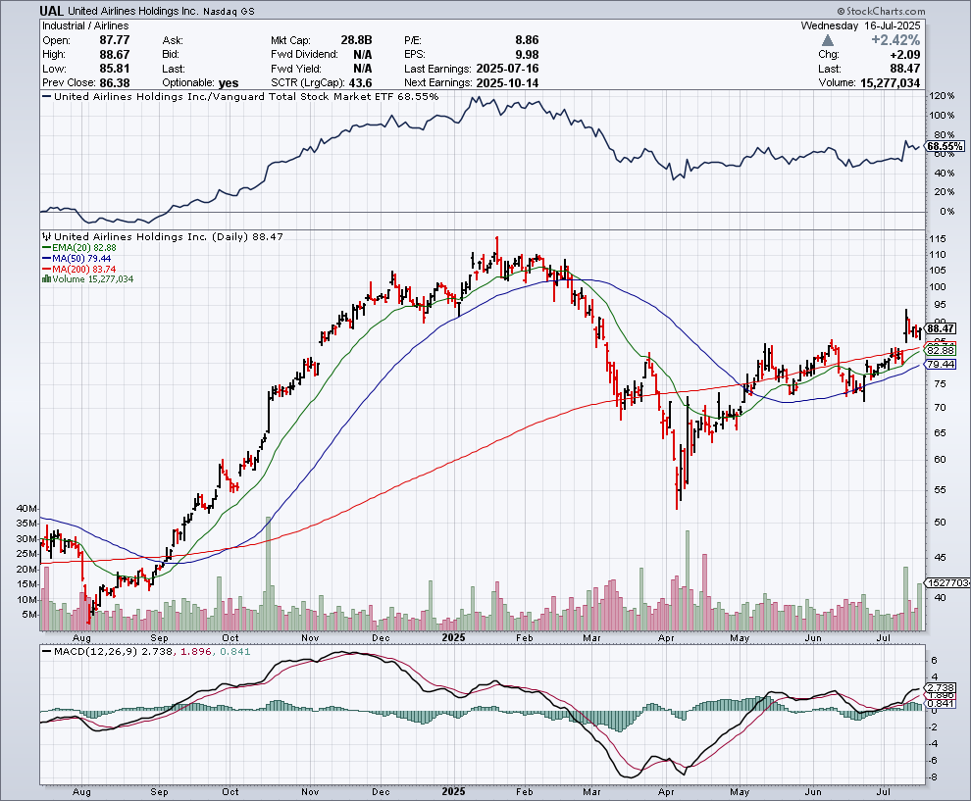971x801 pixels.
Task: Click the 2.738 MACD axis tag
Action: tap(940, 687)
